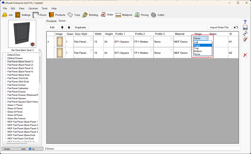251x154 pixels.
Task: Click the Door Style column header
Action: tap(83, 34)
